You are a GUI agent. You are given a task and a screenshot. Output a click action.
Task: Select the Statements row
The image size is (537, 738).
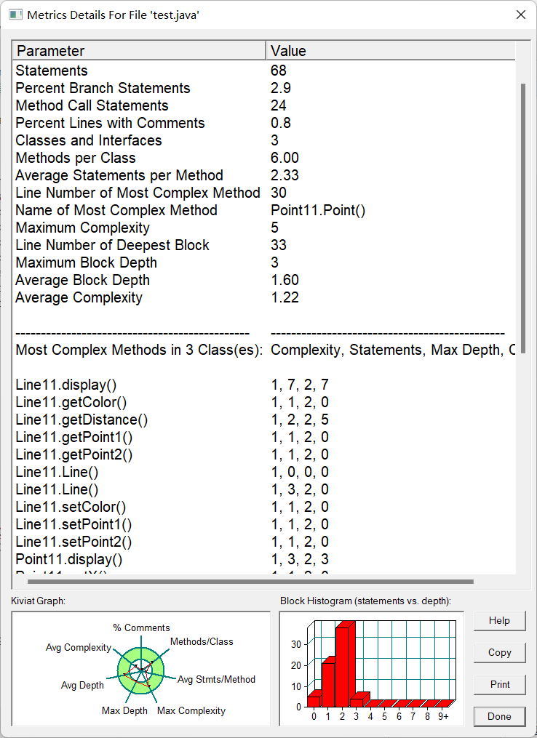click(264, 71)
